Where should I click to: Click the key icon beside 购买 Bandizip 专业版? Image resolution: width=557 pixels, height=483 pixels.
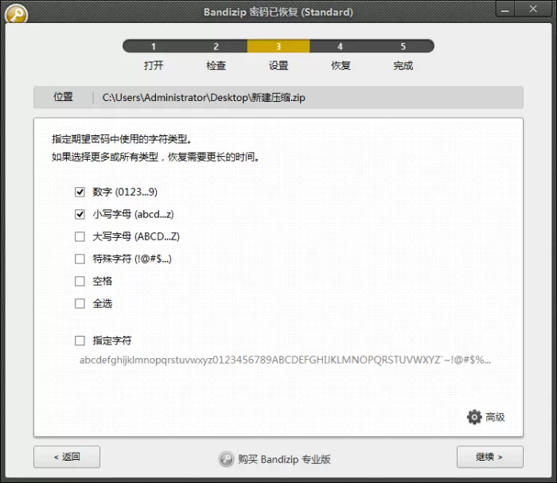click(x=226, y=459)
